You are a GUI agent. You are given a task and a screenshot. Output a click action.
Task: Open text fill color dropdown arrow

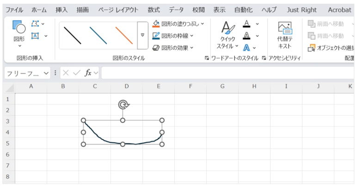257,24
